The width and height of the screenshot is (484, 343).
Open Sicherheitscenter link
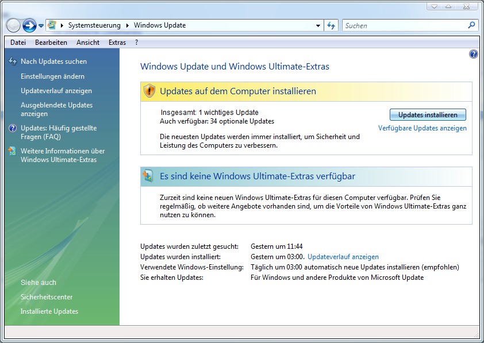[47, 296]
